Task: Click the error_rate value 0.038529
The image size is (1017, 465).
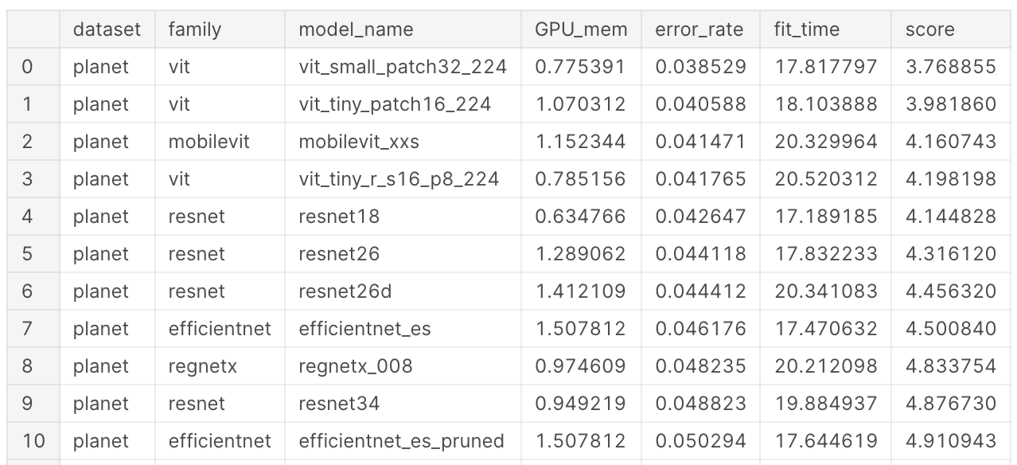Action: (701, 67)
